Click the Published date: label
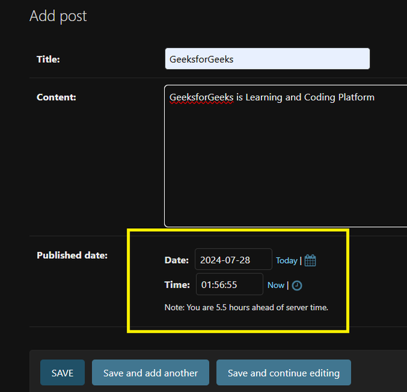Viewport: 407px width, 392px height. tap(72, 255)
